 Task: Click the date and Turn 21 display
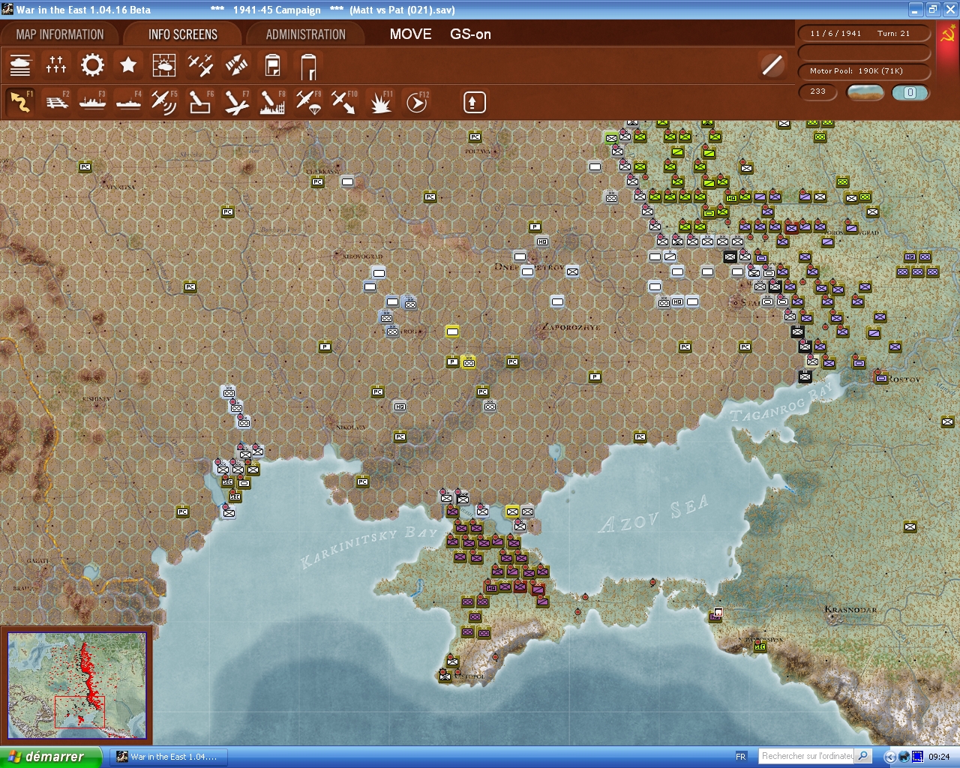click(864, 33)
